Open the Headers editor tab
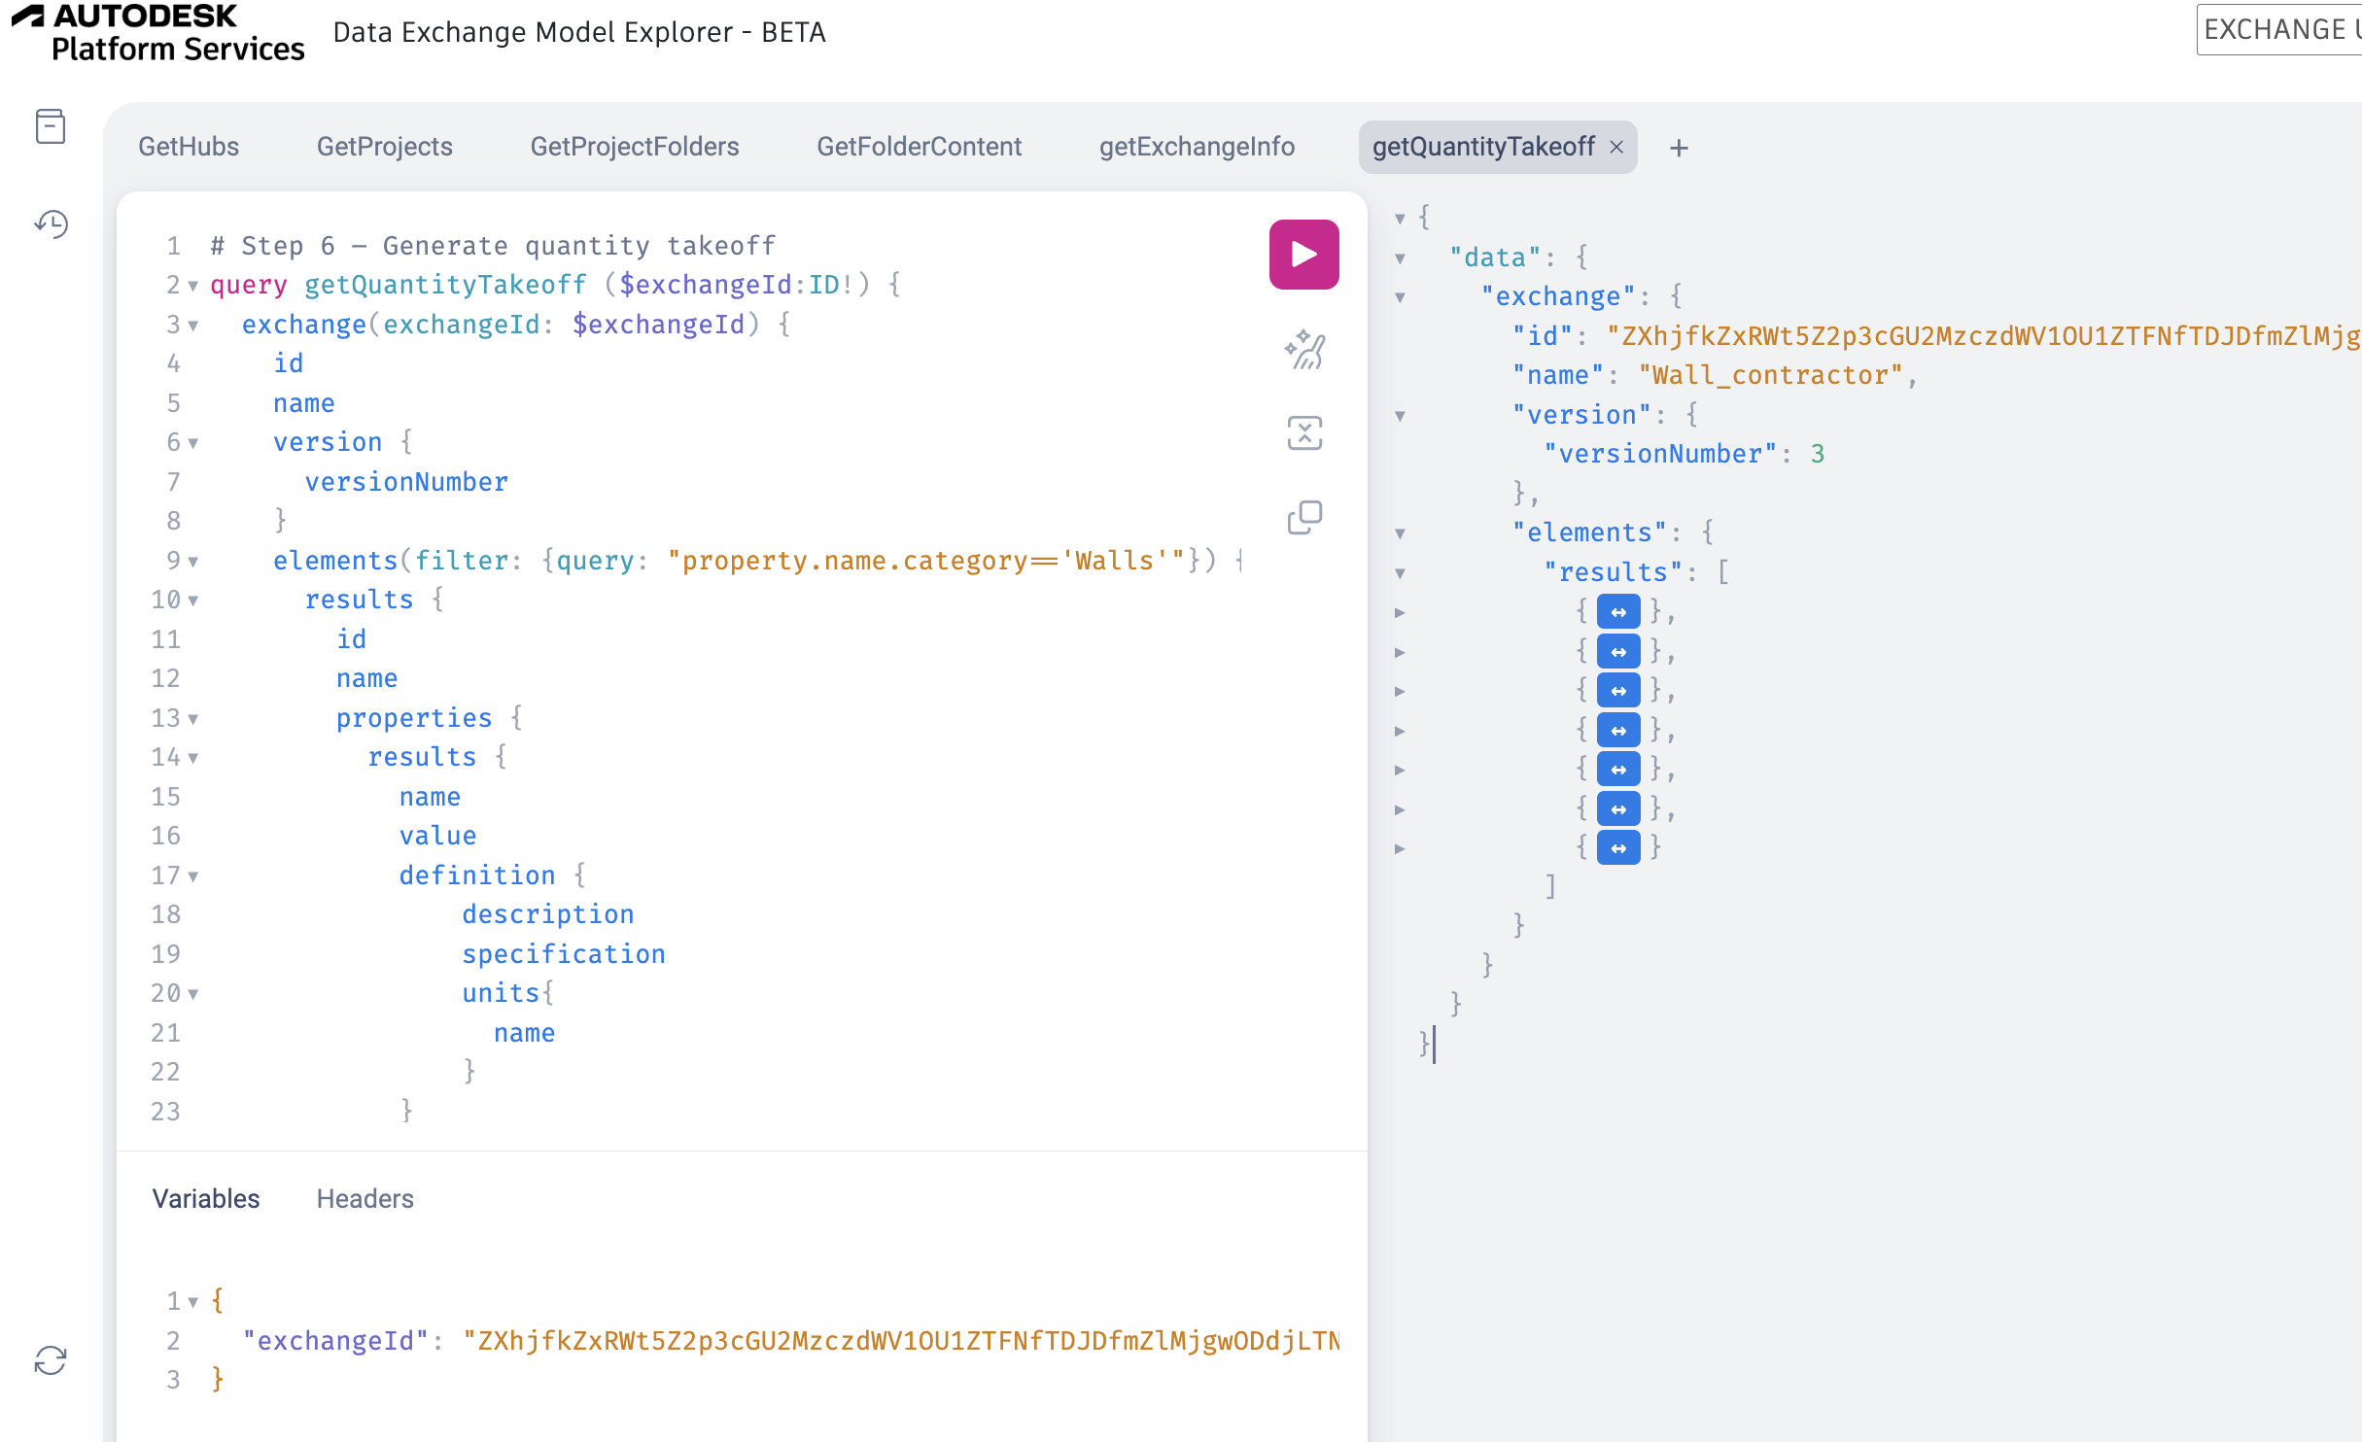 point(365,1199)
